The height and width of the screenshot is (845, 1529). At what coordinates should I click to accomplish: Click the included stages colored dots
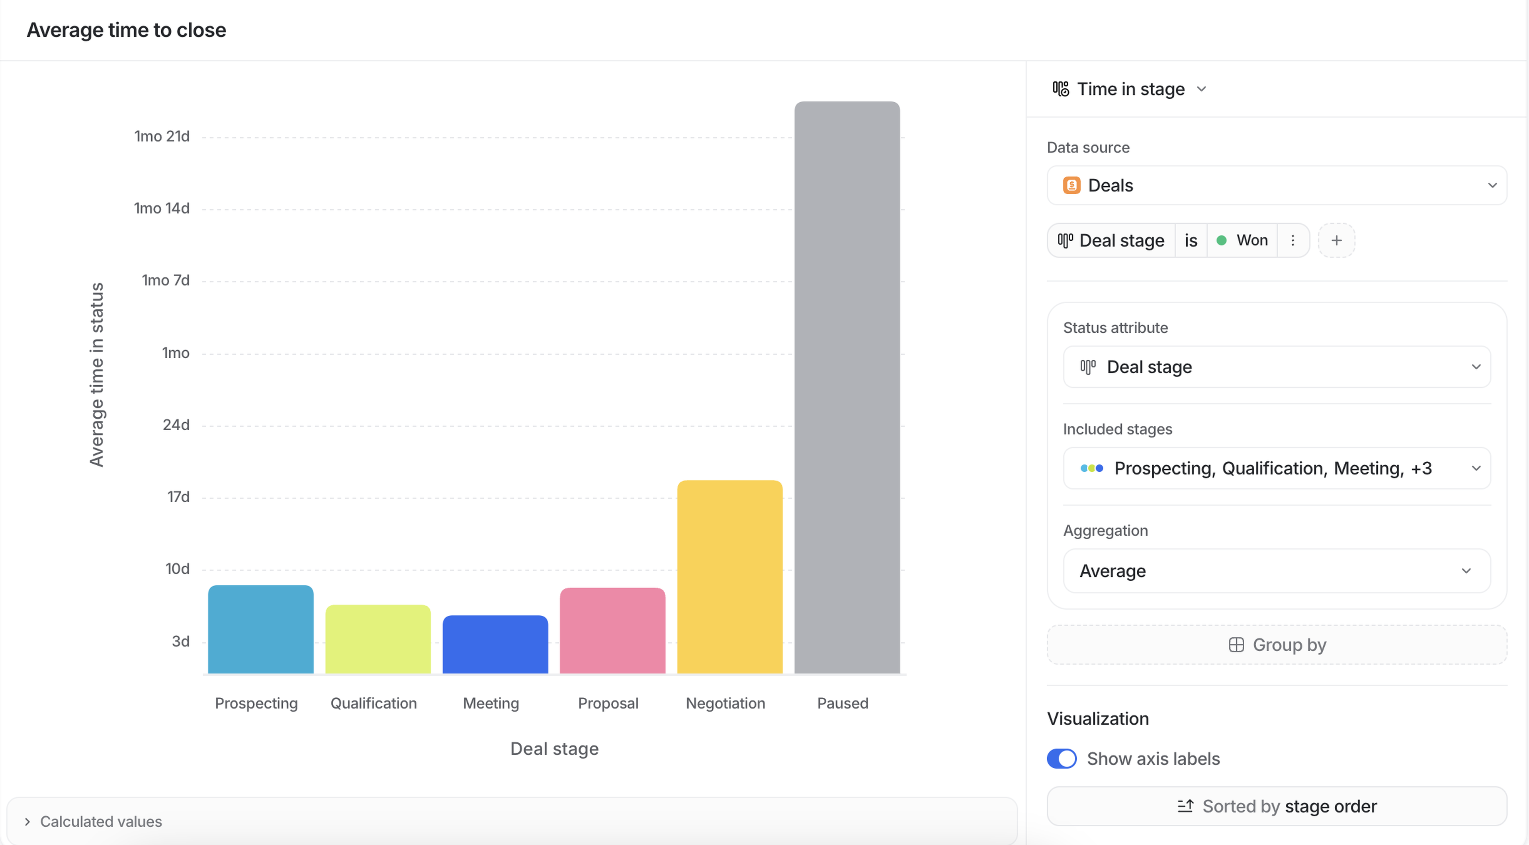coord(1091,468)
